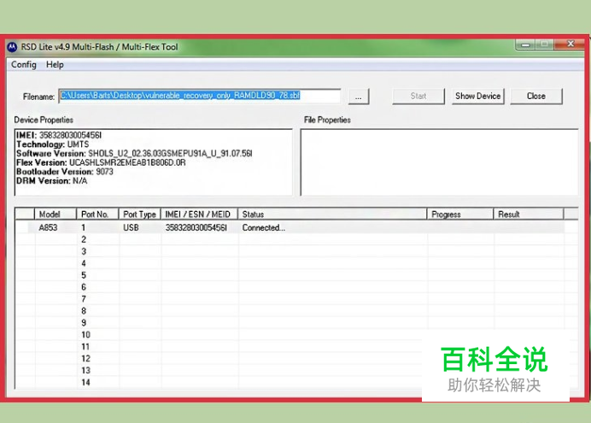Open the Config menu
This screenshot has width=591, height=423.
pyautogui.click(x=24, y=64)
